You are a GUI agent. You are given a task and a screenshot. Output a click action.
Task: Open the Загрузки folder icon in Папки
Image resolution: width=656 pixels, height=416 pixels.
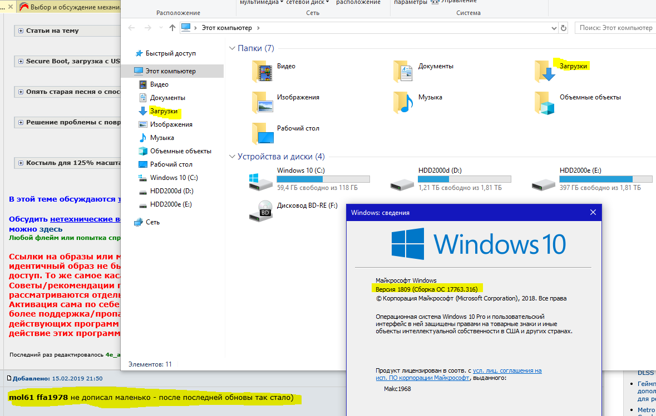[545, 72]
